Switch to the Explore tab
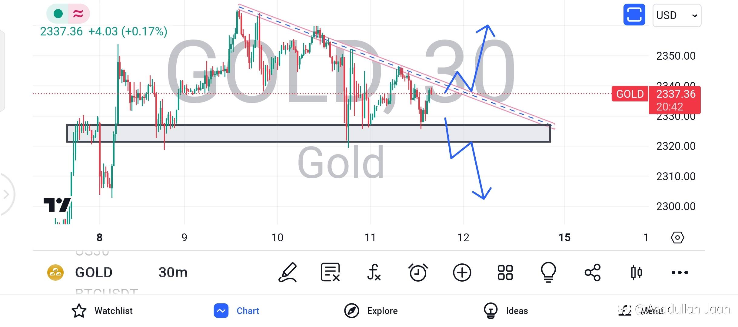The width and height of the screenshot is (738, 327). 371,311
